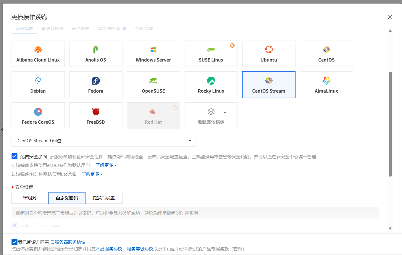Toggle the 我已阅读并同意 agreement checkbox
The height and width of the screenshot is (255, 402).
click(x=14, y=242)
